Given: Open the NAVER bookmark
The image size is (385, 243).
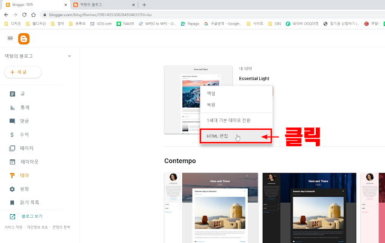Looking at the screenshot, I should pyautogui.click(x=126, y=24).
